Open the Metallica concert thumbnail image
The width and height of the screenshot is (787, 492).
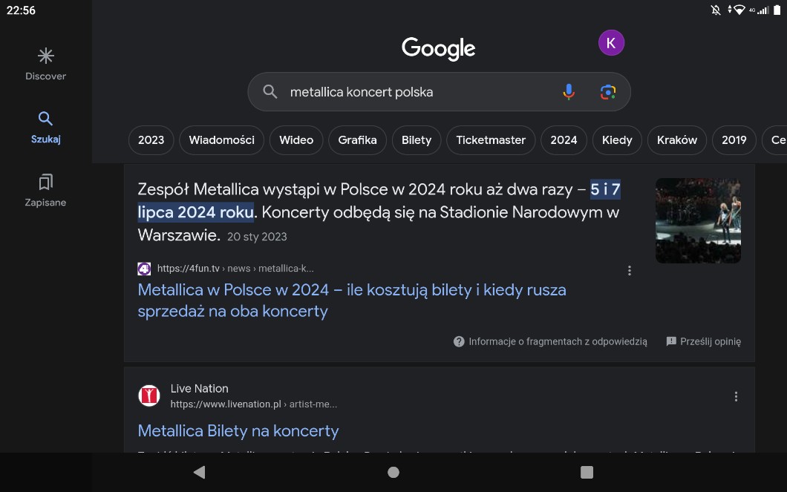[x=698, y=220]
